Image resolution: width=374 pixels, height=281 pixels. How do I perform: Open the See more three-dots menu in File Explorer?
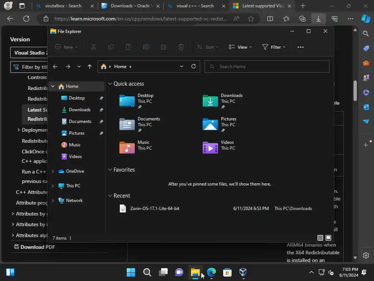[x=301, y=47]
